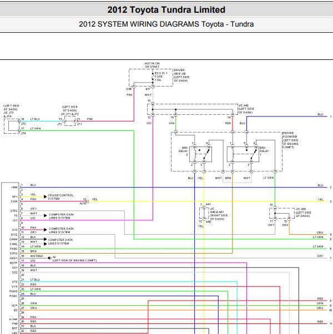Click the "SS2" terminal label
Viewport: 333px width, 334px height.
[x=14, y=272]
